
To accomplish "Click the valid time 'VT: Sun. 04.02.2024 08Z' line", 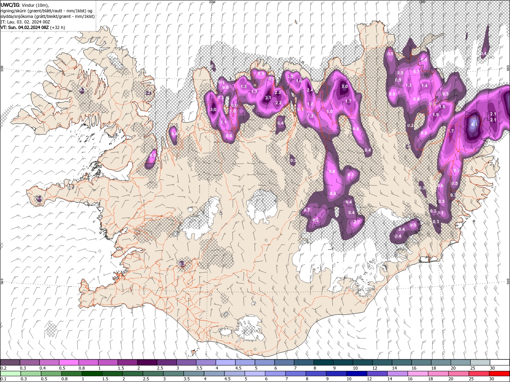I will point(25,27).
